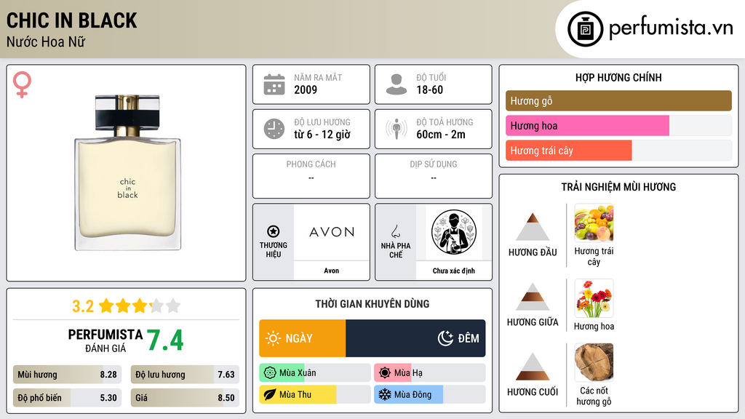This screenshot has height=419, width=745.
Task: Click the Hợp hương chính heading
Action: 618,77
